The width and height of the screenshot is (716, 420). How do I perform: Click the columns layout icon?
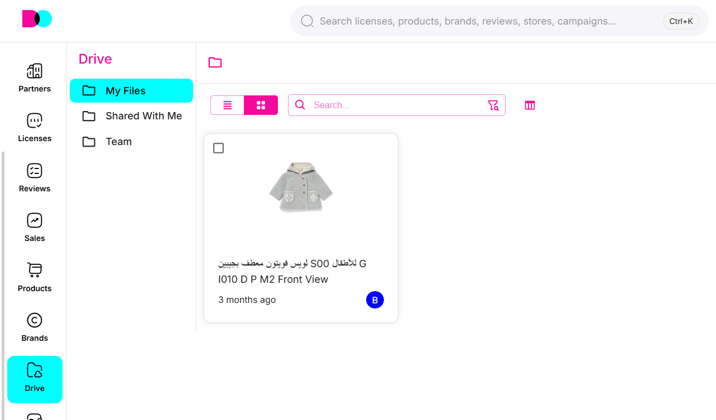[530, 105]
